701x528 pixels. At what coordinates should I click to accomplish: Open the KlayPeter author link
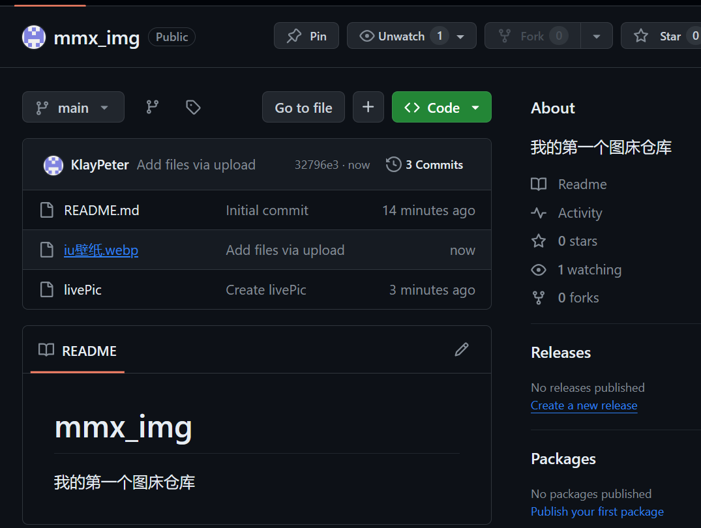(x=100, y=165)
